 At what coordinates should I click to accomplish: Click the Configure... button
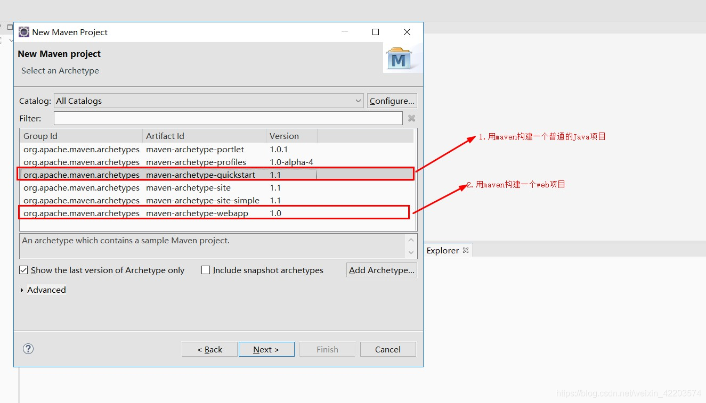[x=392, y=101]
